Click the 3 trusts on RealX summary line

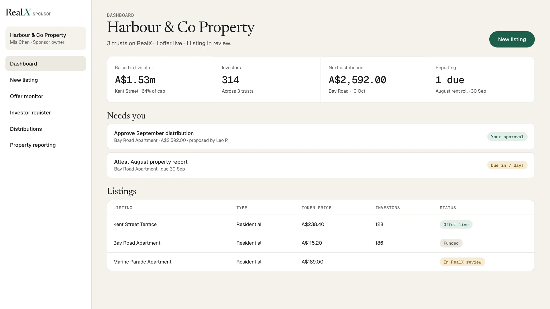point(169,43)
